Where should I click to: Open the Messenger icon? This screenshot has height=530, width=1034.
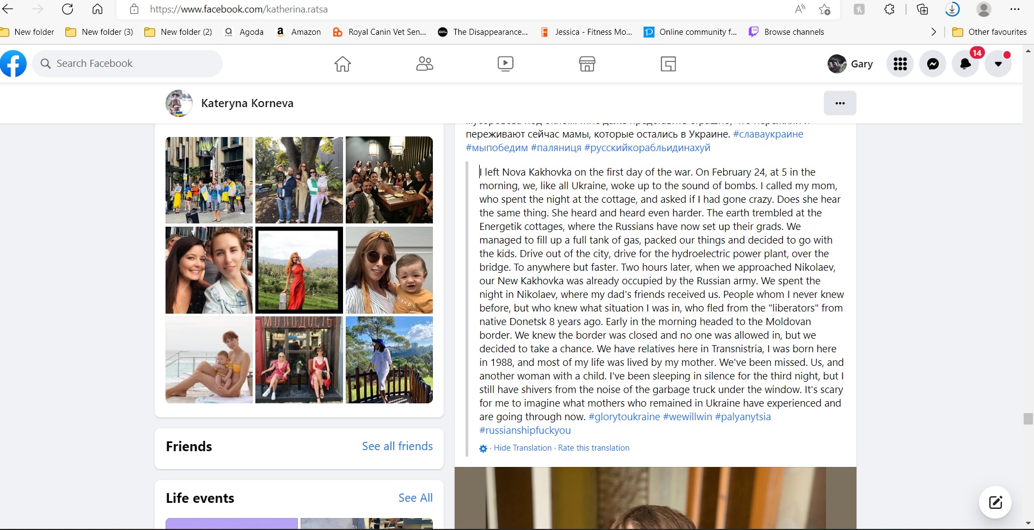pyautogui.click(x=933, y=64)
